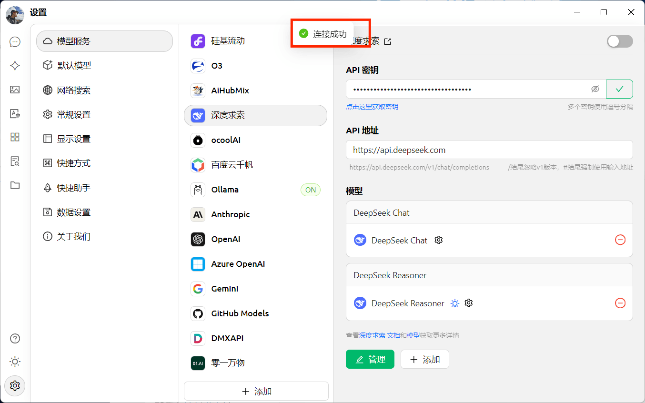Focus the API 地址 input field
This screenshot has height=403, width=645.
[x=489, y=150]
